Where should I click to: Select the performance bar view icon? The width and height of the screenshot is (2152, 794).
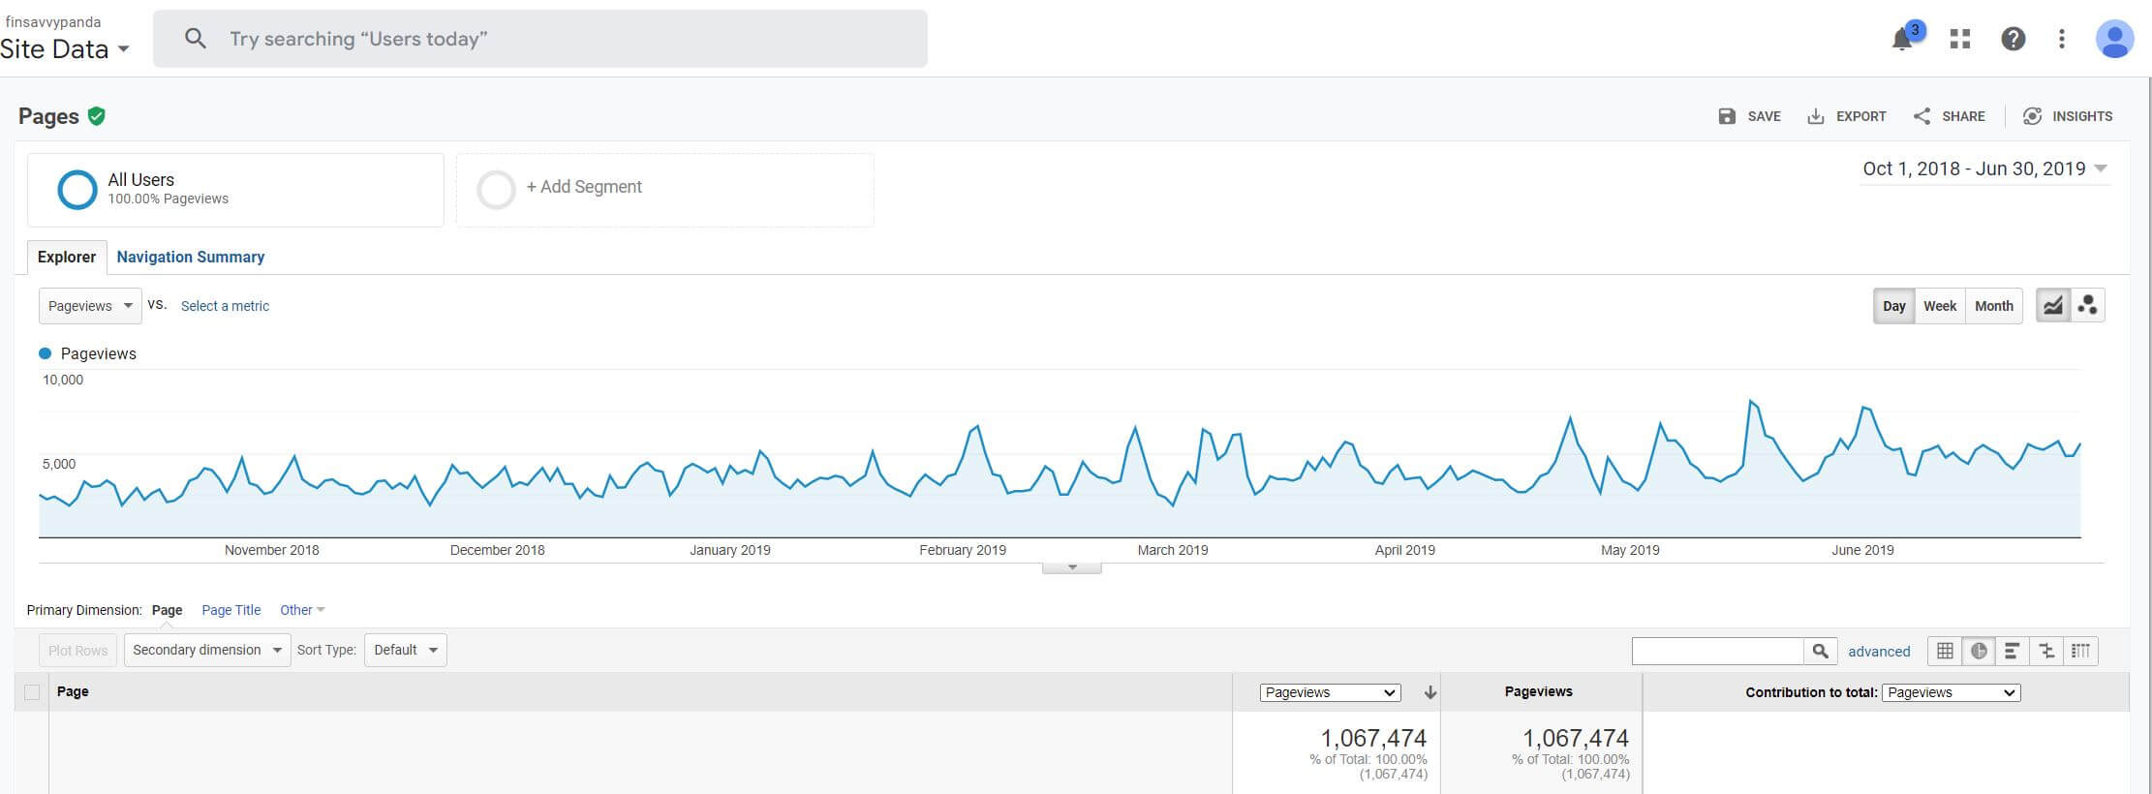2012,651
